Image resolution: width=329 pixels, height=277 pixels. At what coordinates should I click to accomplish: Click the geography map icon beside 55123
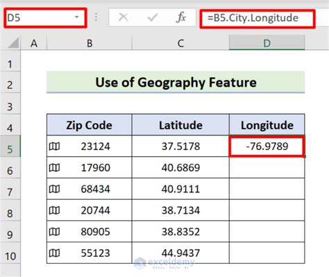pyautogui.click(x=54, y=253)
